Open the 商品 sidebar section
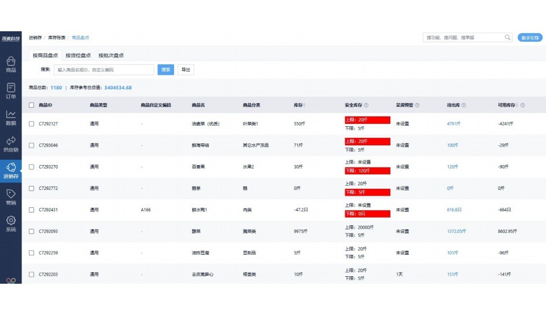This screenshot has height=315, width=546. [10, 64]
